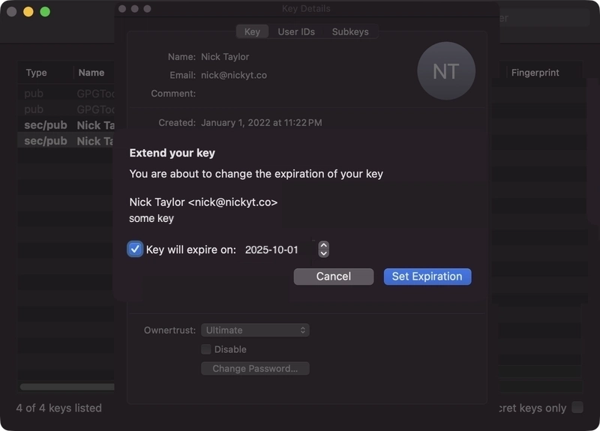Increment expiration date with up stepper arrow

pos(324,245)
